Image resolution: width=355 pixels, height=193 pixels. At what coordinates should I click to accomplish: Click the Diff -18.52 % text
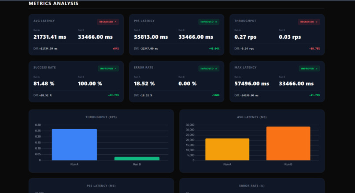coord(143,95)
